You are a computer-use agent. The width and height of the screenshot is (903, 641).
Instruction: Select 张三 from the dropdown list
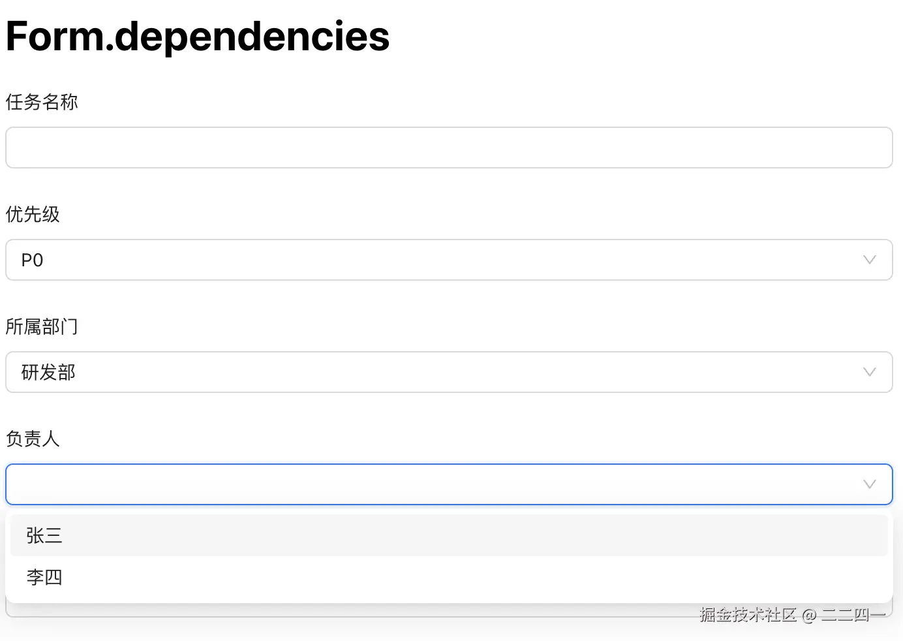point(44,536)
